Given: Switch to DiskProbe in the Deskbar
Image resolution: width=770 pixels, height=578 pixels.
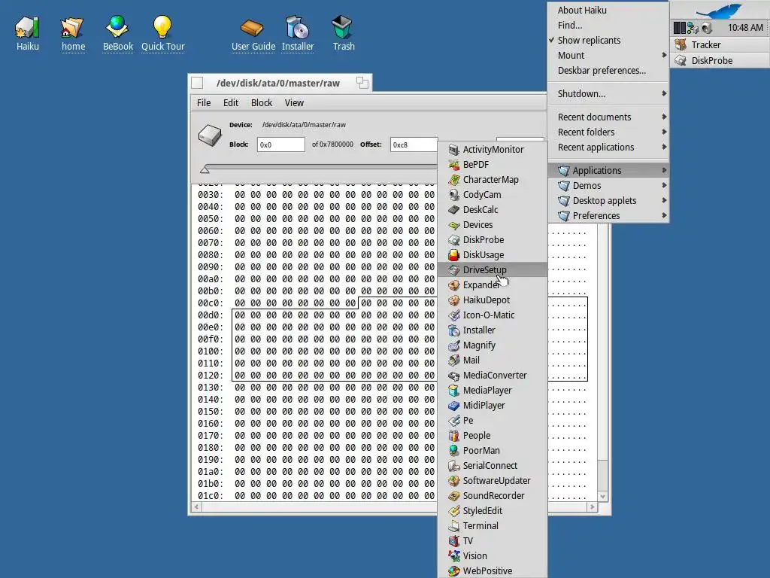Looking at the screenshot, I should tap(720, 60).
